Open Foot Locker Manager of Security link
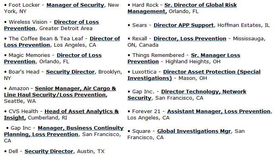Image resolution: width=274 pixels, height=157 pixels. pos(75,5)
